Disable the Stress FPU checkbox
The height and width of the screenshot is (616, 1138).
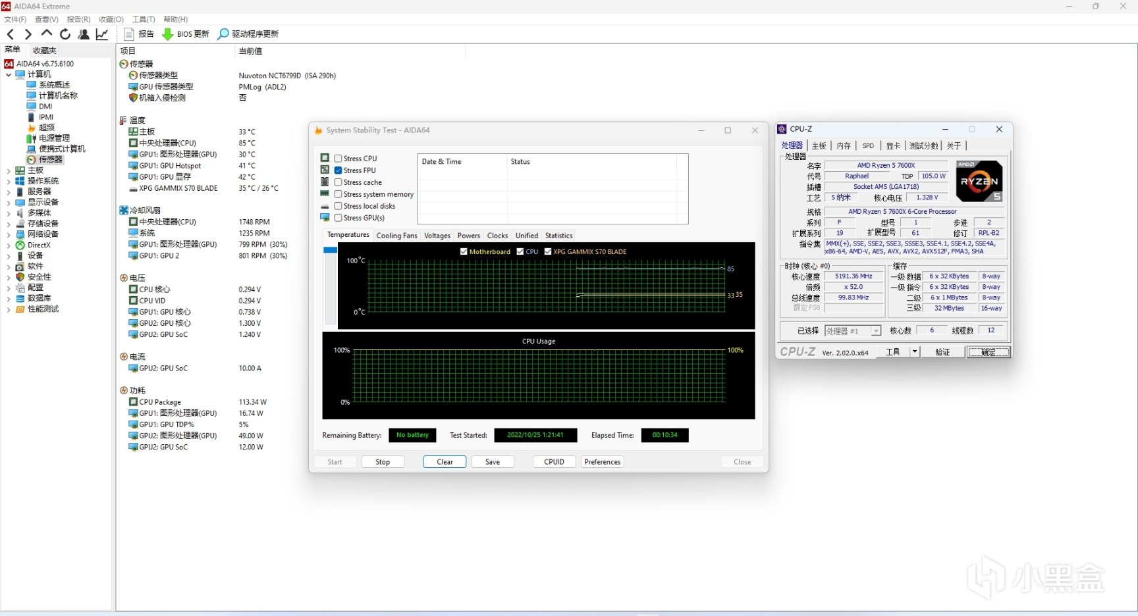(338, 170)
